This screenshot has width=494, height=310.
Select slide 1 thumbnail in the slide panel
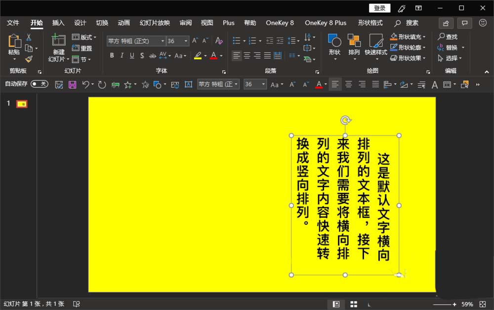[21, 103]
